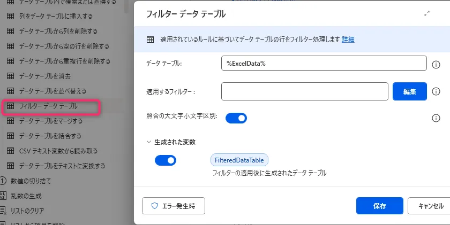
Task: Toggle 照合の大文字小文字区別 switch off
Action: [x=236, y=118]
